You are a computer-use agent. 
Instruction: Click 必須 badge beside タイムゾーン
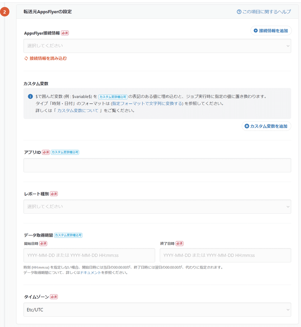click(54, 297)
